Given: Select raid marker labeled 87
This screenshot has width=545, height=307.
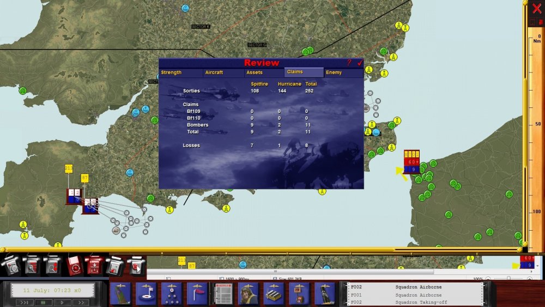Looking at the screenshot, I should (85, 178).
